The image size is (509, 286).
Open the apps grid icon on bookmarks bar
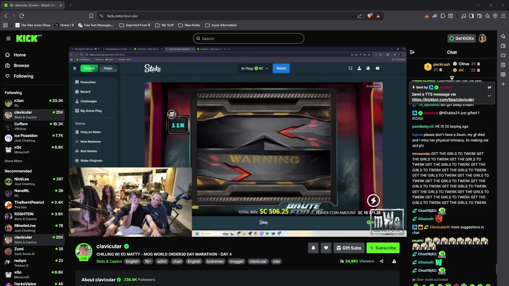click(x=5, y=25)
